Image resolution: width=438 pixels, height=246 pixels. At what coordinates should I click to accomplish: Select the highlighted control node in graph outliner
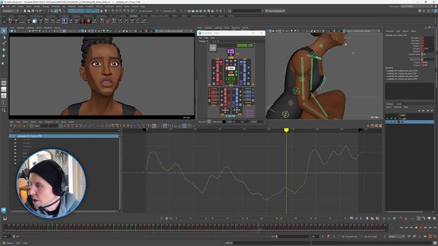click(64, 136)
